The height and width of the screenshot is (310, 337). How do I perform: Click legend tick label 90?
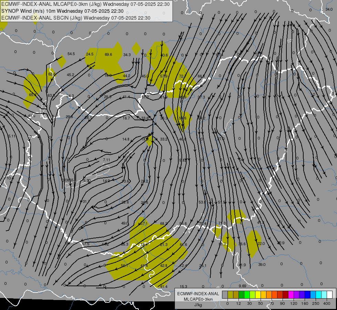(282, 303)
